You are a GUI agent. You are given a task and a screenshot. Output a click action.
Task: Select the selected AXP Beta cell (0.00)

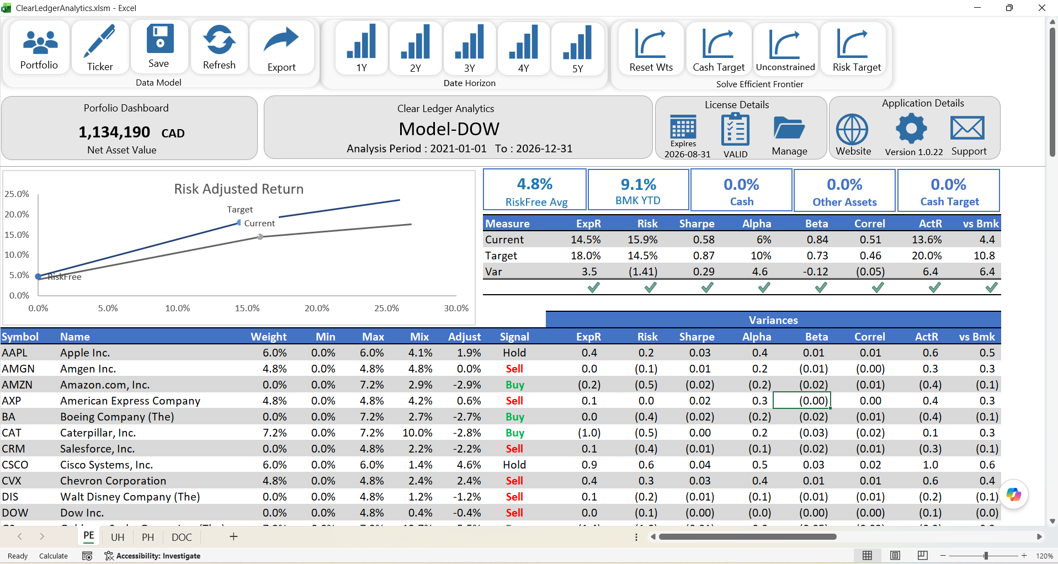coord(802,401)
